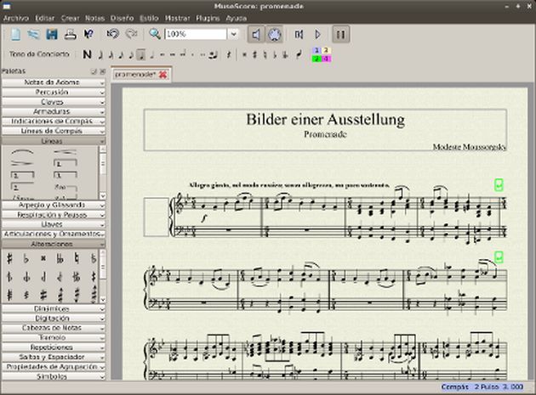This screenshot has width=536, height=395.
Task: Activate the What's This help icon
Action: [88, 34]
